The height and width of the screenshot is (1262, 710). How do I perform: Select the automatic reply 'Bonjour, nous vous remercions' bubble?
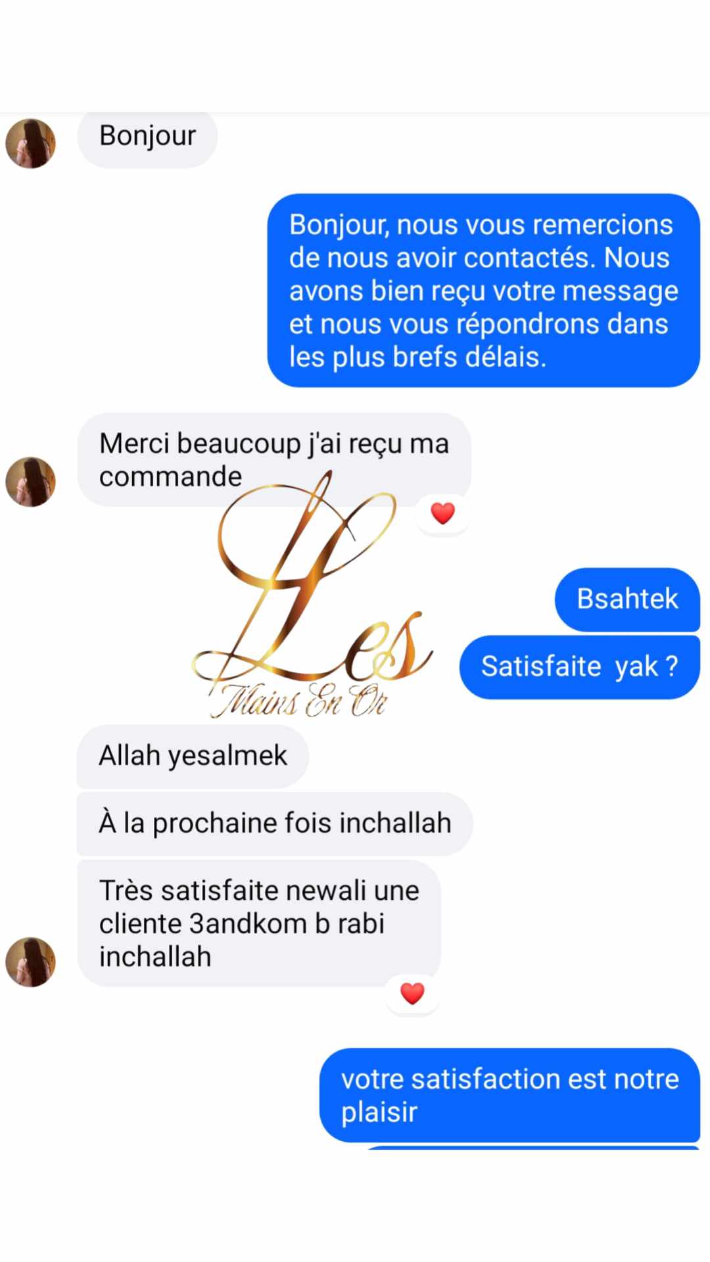coord(484,291)
